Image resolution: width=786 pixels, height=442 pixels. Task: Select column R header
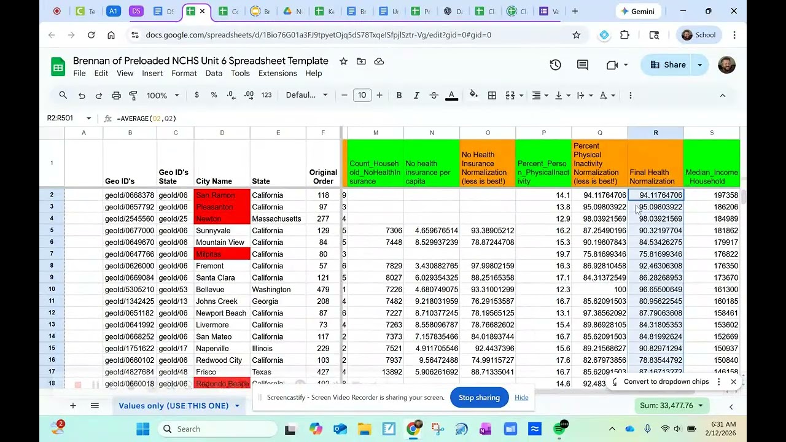coord(655,133)
